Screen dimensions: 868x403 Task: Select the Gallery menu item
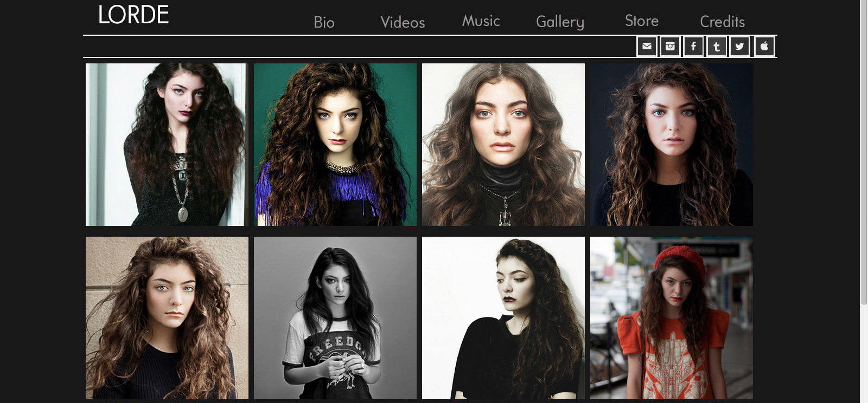click(560, 22)
